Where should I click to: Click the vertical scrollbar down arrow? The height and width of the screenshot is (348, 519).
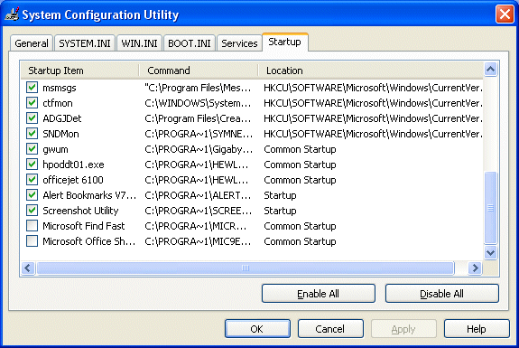coord(490,253)
